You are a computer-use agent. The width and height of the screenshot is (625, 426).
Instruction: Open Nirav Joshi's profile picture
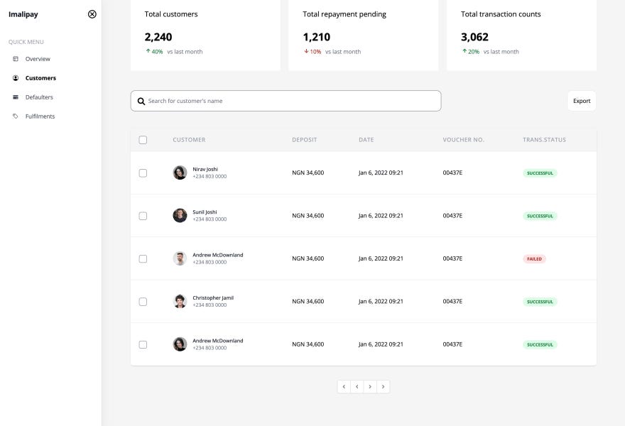pyautogui.click(x=179, y=172)
